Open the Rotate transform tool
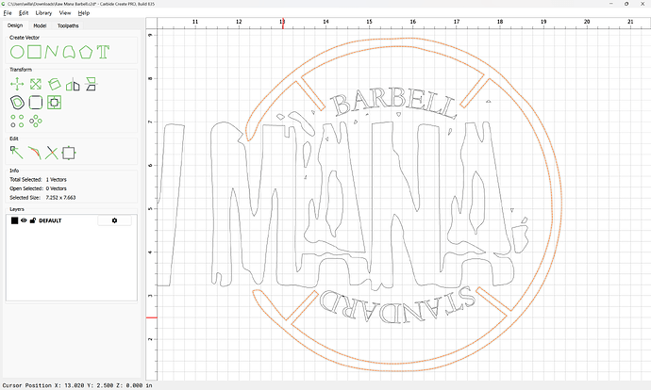The image size is (651, 390). [54, 84]
